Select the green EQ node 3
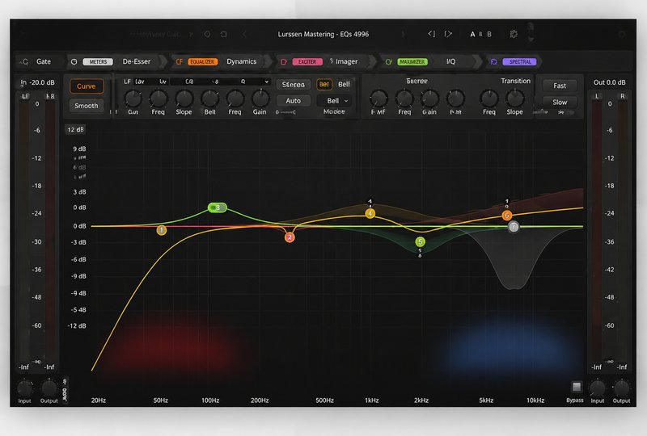Screen dimensions: 647x436 coord(218,208)
